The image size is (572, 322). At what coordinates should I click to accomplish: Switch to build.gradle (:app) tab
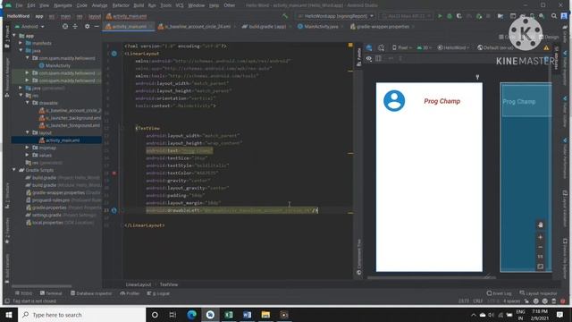point(266,27)
